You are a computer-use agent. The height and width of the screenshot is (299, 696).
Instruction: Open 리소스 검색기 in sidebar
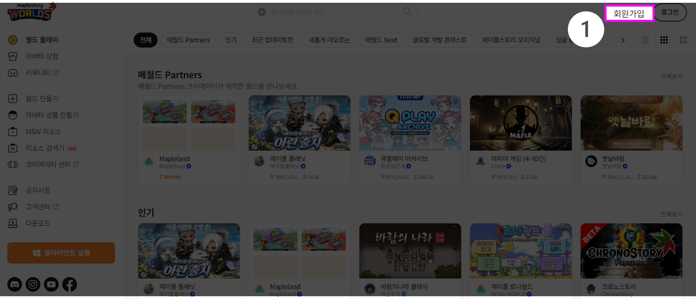point(45,148)
